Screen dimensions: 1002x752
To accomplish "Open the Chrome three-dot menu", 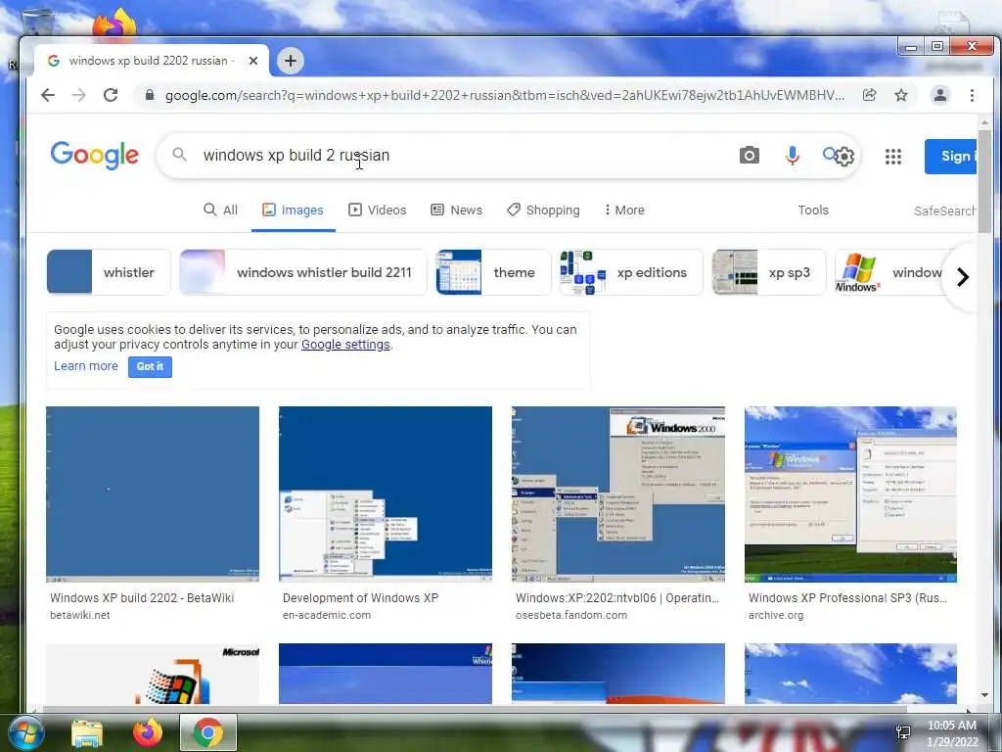I will coord(972,95).
